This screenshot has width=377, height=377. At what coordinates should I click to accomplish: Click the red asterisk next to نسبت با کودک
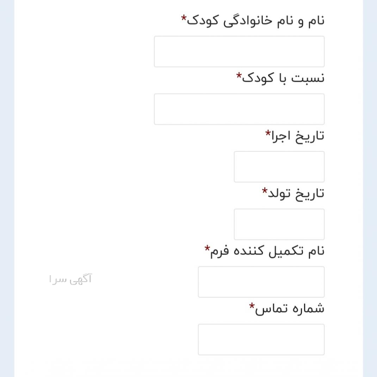click(x=239, y=75)
